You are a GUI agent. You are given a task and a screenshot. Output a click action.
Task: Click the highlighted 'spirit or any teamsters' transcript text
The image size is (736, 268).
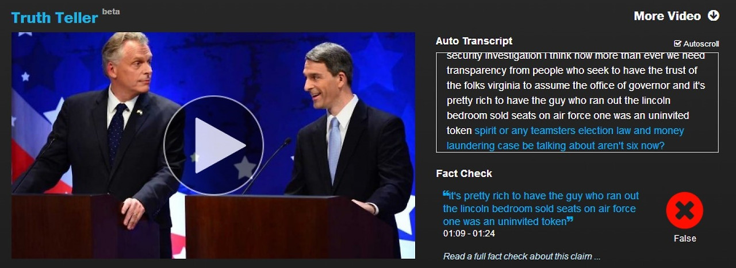pos(579,131)
